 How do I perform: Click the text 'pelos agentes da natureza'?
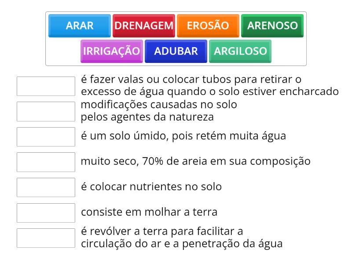coord(147,117)
